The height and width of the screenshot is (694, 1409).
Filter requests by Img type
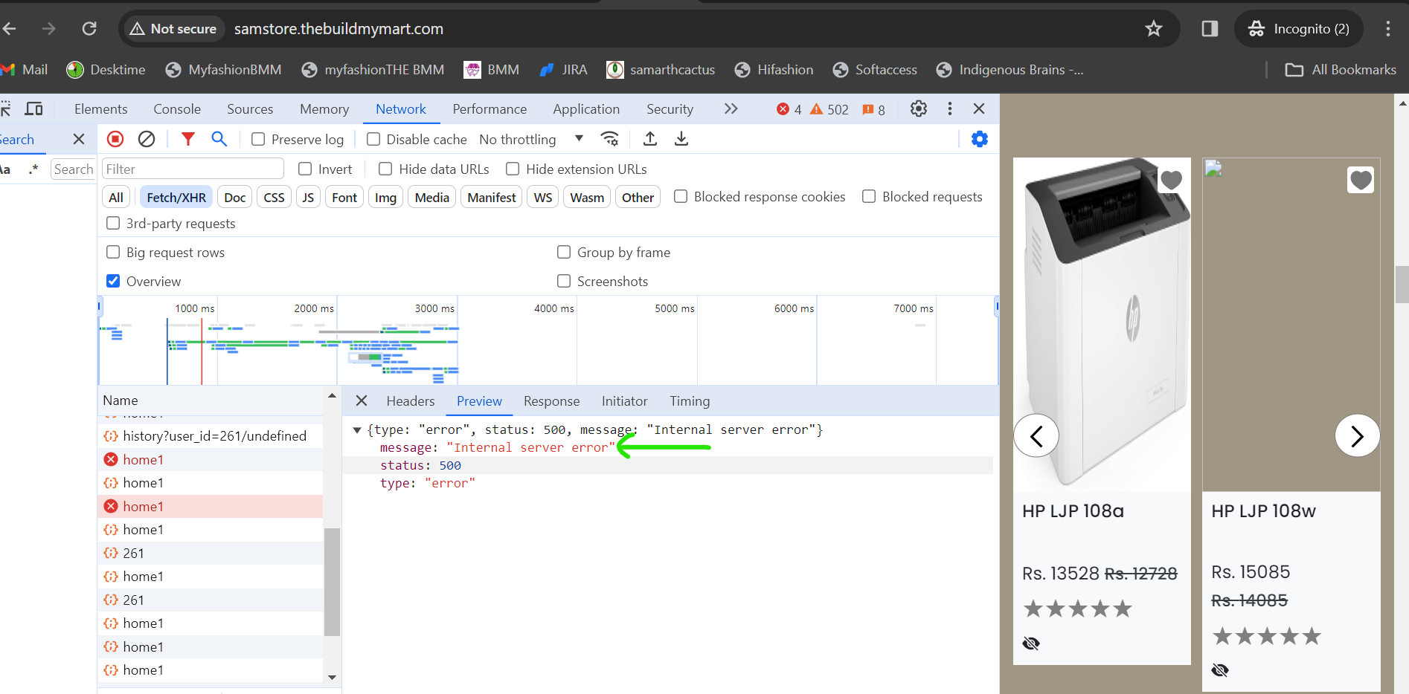pyautogui.click(x=385, y=198)
